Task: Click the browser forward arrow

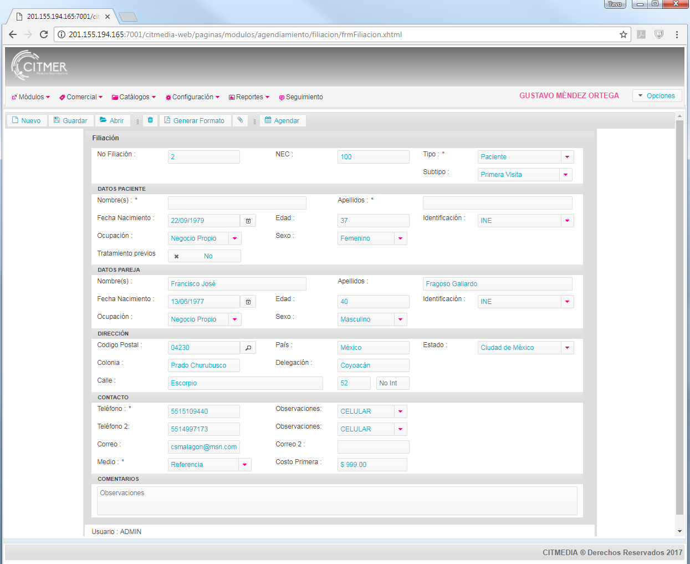Action: click(x=28, y=34)
